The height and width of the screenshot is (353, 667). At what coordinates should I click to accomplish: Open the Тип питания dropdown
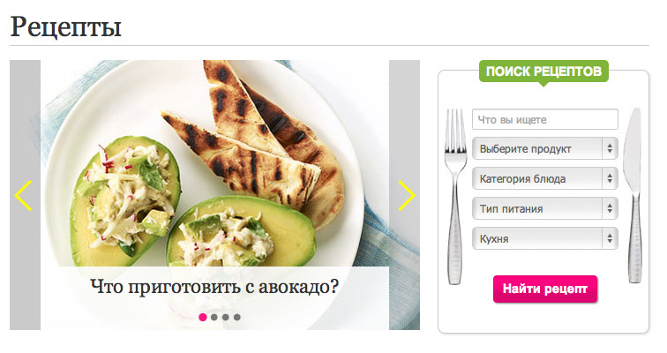point(545,208)
